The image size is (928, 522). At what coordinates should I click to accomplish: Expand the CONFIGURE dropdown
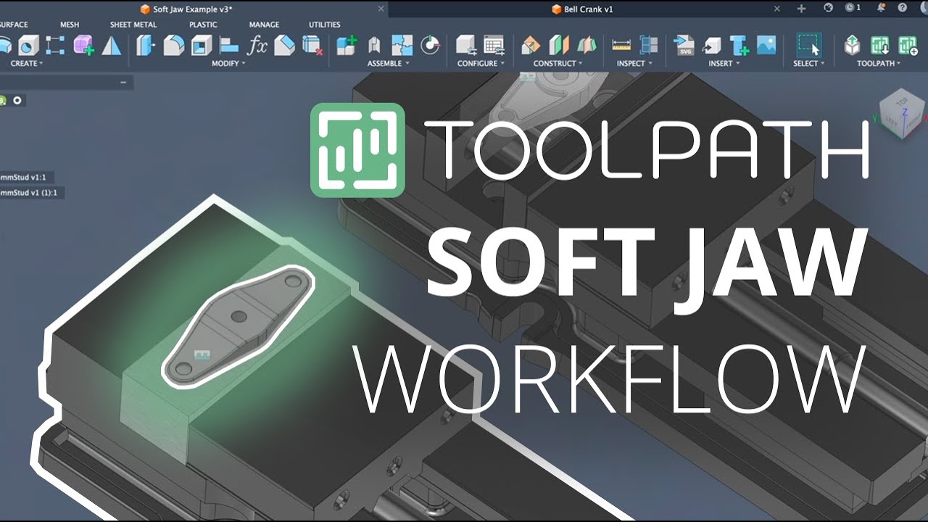coord(481,64)
